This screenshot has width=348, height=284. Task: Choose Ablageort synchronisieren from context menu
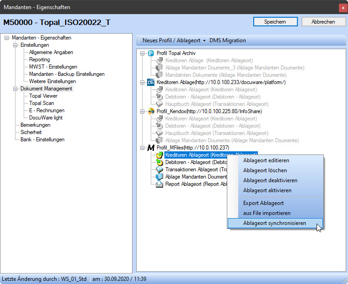274,223
